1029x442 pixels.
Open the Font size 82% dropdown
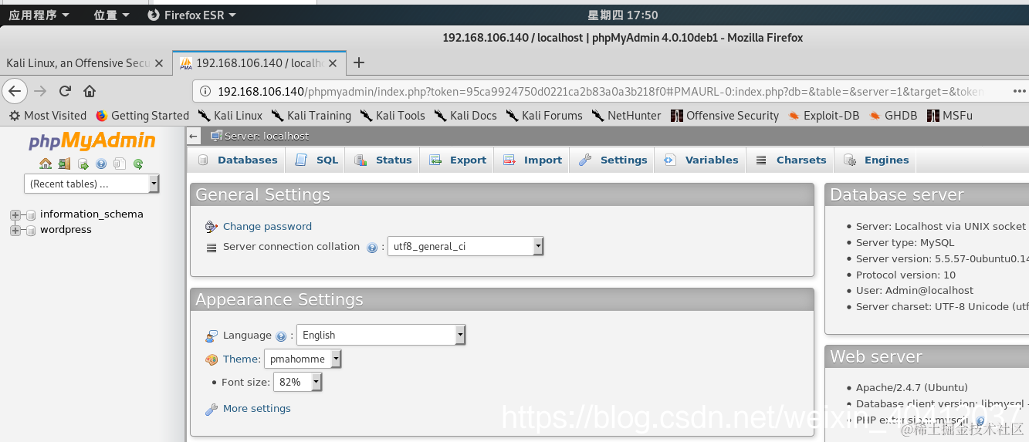(x=297, y=382)
